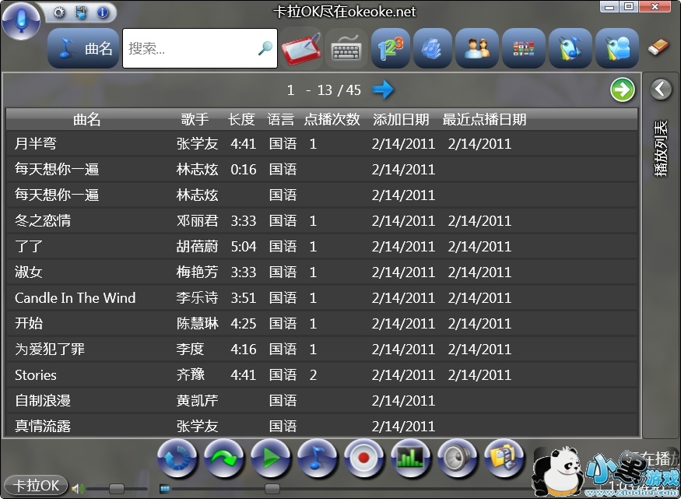Screen dimensions: 681x499
Task: Select song 为爱犯了罪
Action: 322,349
